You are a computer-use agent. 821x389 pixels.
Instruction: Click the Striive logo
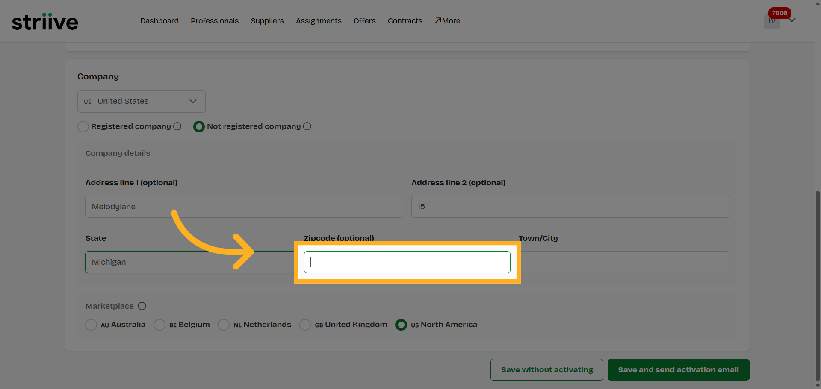(44, 21)
